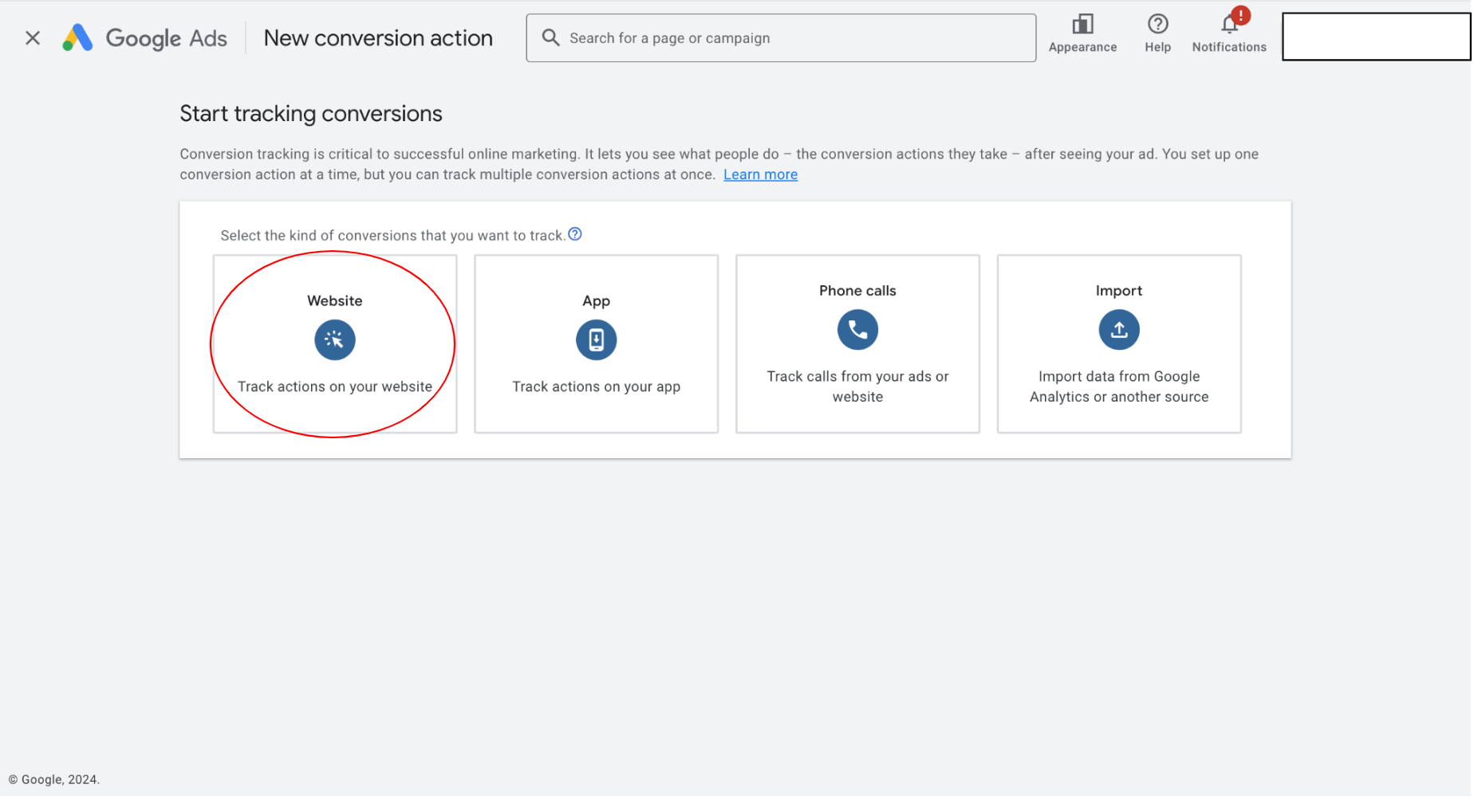Close the New conversion action page
Image resolution: width=1474 pixels, height=800 pixels.
pyautogui.click(x=33, y=37)
